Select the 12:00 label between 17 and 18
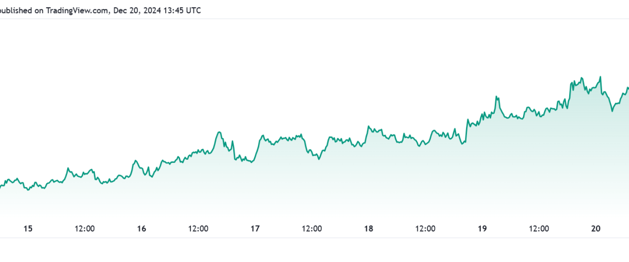 click(312, 228)
